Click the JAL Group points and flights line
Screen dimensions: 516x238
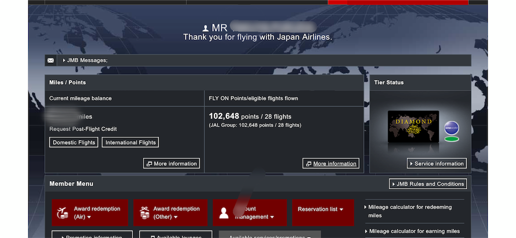click(255, 125)
